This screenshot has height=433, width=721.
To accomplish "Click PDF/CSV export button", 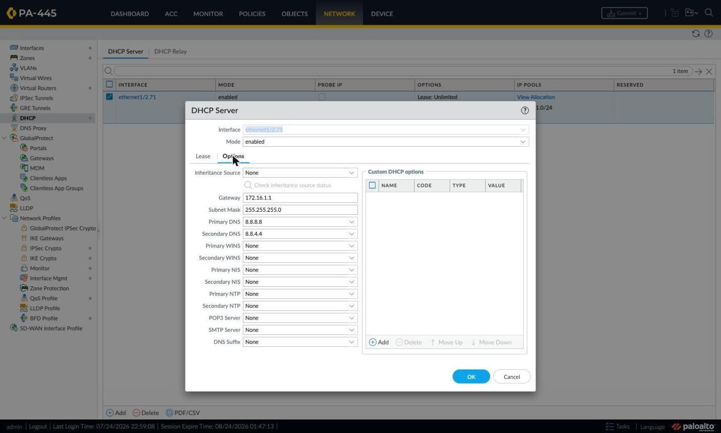I will click(183, 413).
